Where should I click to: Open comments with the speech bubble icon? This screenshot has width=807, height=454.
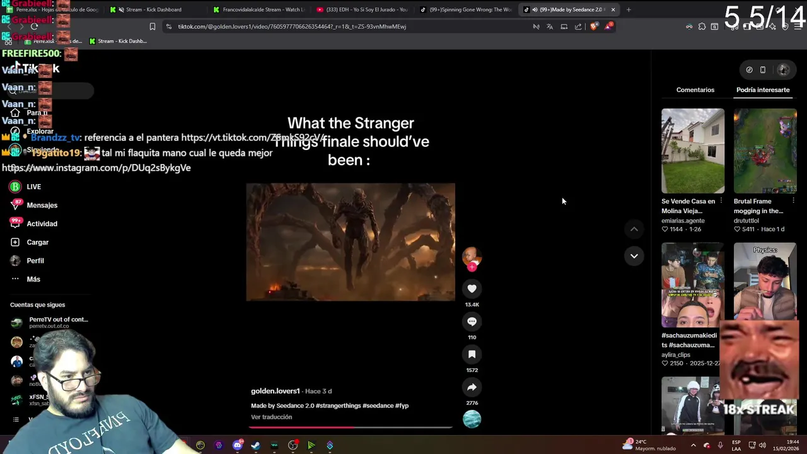pyautogui.click(x=472, y=321)
